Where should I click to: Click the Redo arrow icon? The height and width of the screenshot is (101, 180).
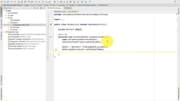click(x=15, y=2)
